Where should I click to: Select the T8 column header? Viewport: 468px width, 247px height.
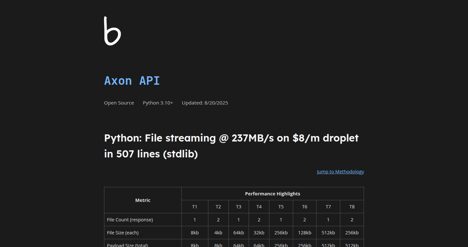pos(352,207)
